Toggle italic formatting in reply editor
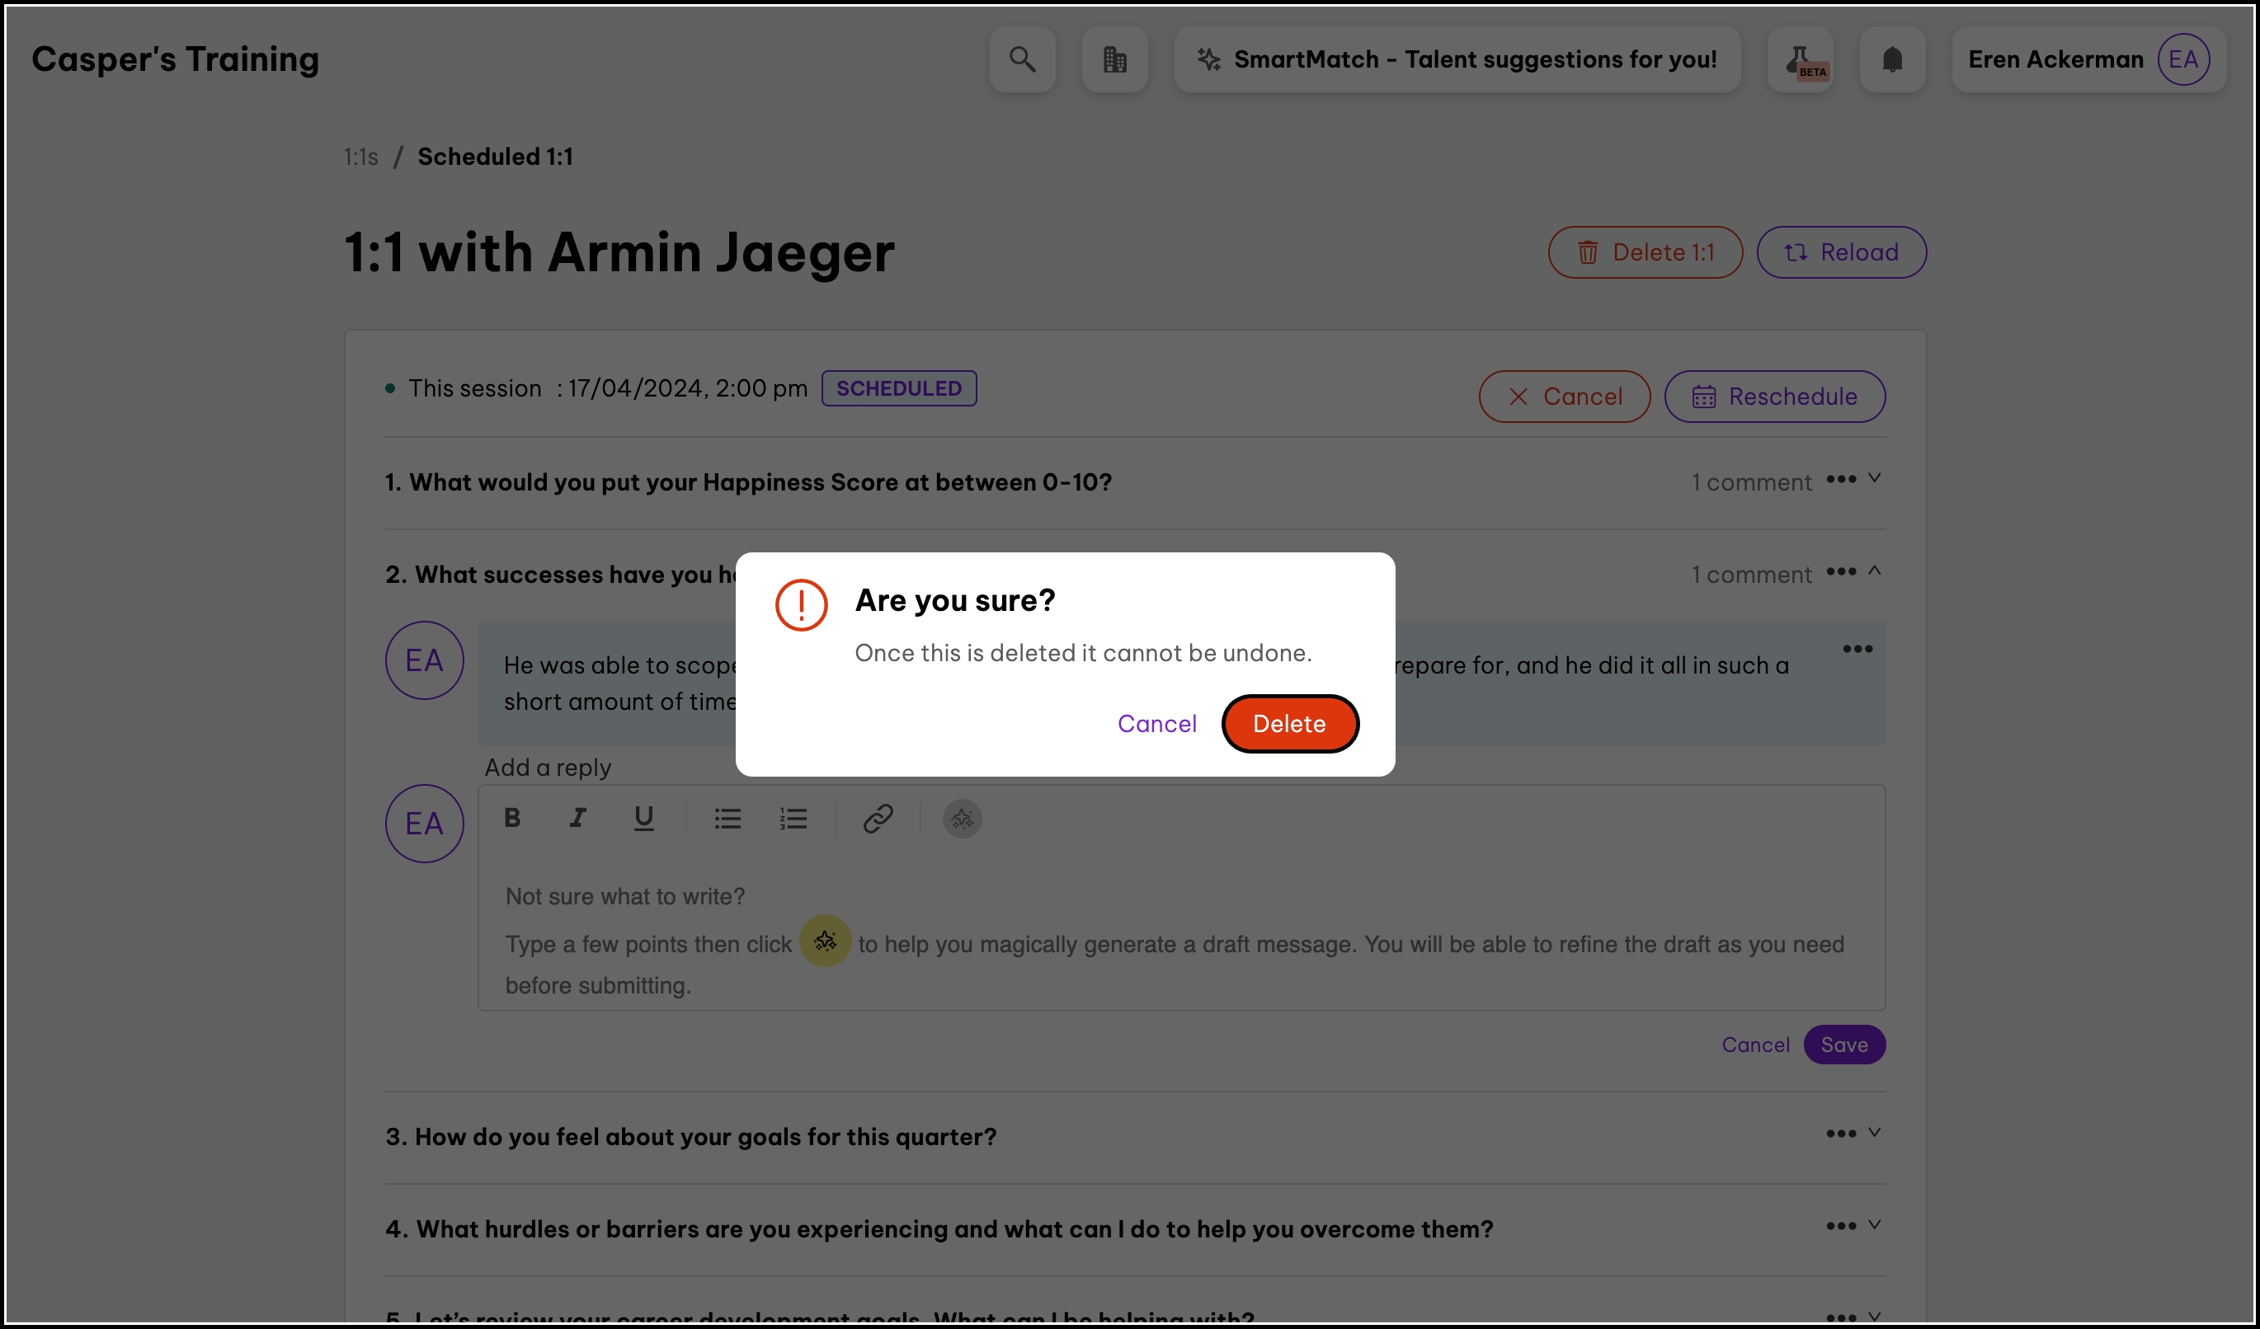Image resolution: width=2260 pixels, height=1329 pixels. click(577, 818)
